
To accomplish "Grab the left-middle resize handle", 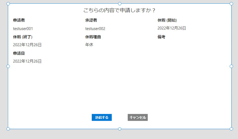I will point(8,66).
